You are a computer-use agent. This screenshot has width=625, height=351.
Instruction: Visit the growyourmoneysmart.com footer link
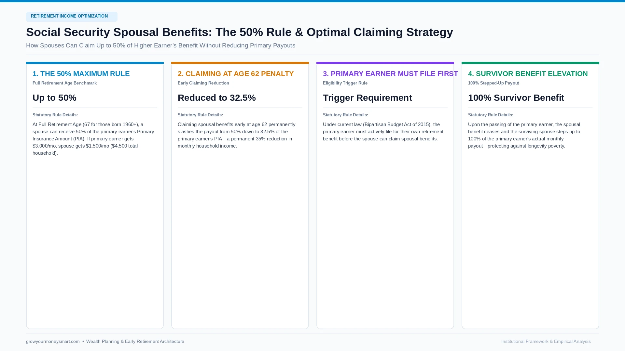(53, 341)
